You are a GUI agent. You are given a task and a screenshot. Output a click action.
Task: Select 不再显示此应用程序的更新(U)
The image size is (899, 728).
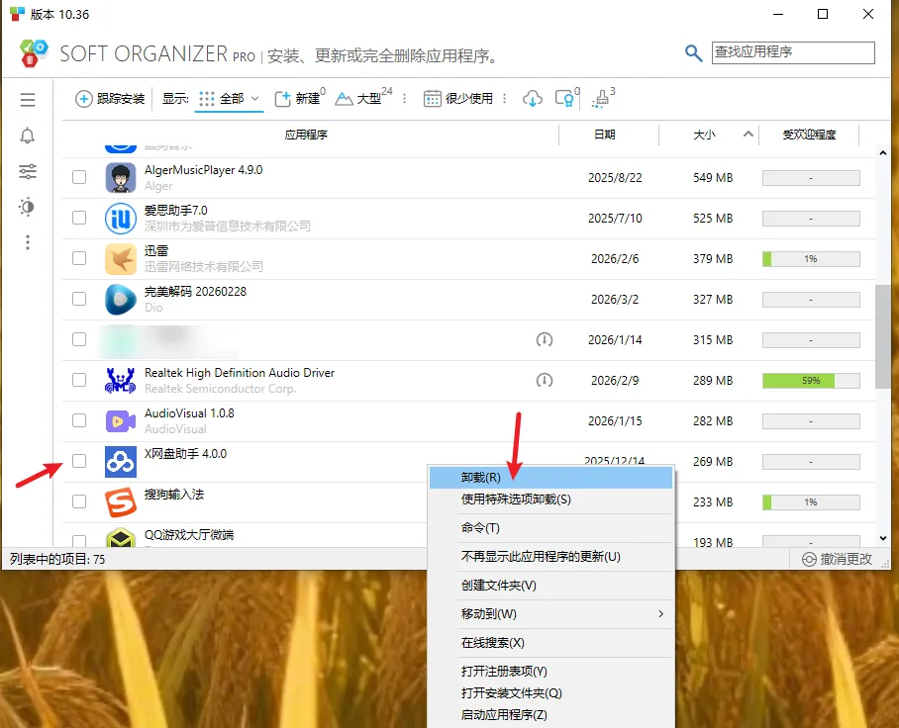550,557
